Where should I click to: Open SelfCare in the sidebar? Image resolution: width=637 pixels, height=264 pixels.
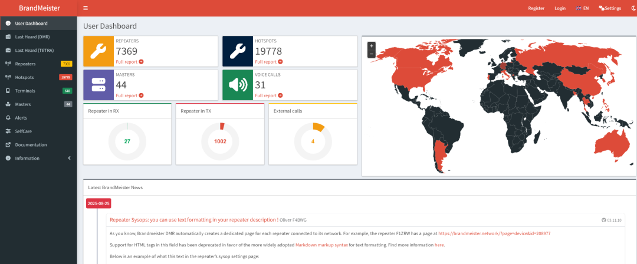(x=38, y=131)
